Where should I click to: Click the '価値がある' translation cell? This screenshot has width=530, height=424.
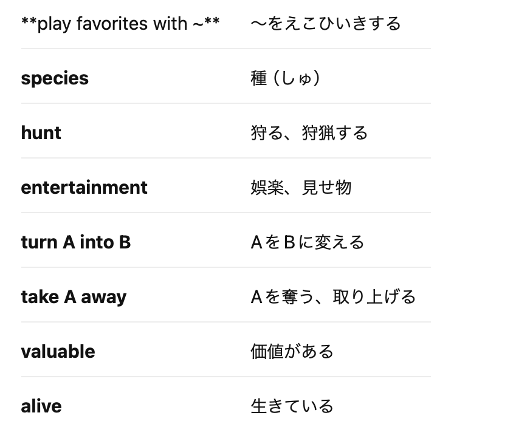click(x=292, y=351)
